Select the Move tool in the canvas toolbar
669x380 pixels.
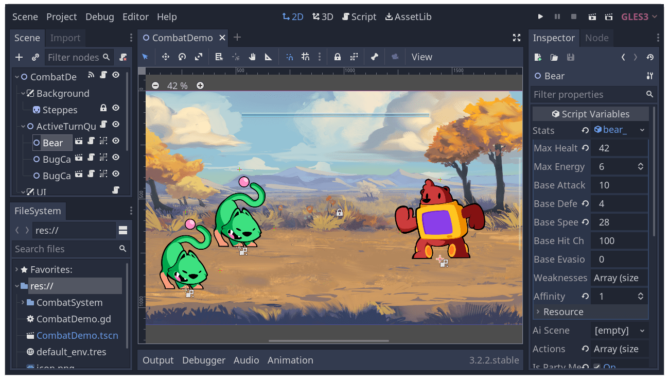pyautogui.click(x=165, y=57)
